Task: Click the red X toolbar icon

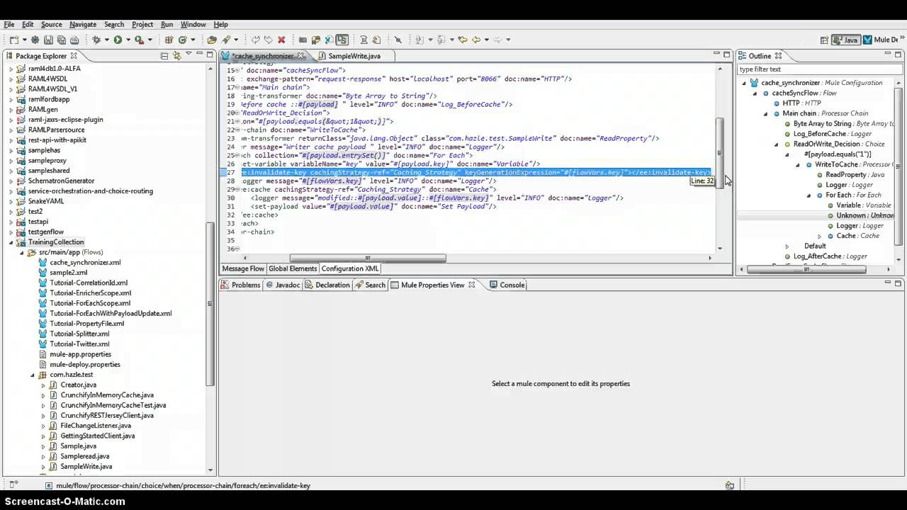Action: (281, 40)
